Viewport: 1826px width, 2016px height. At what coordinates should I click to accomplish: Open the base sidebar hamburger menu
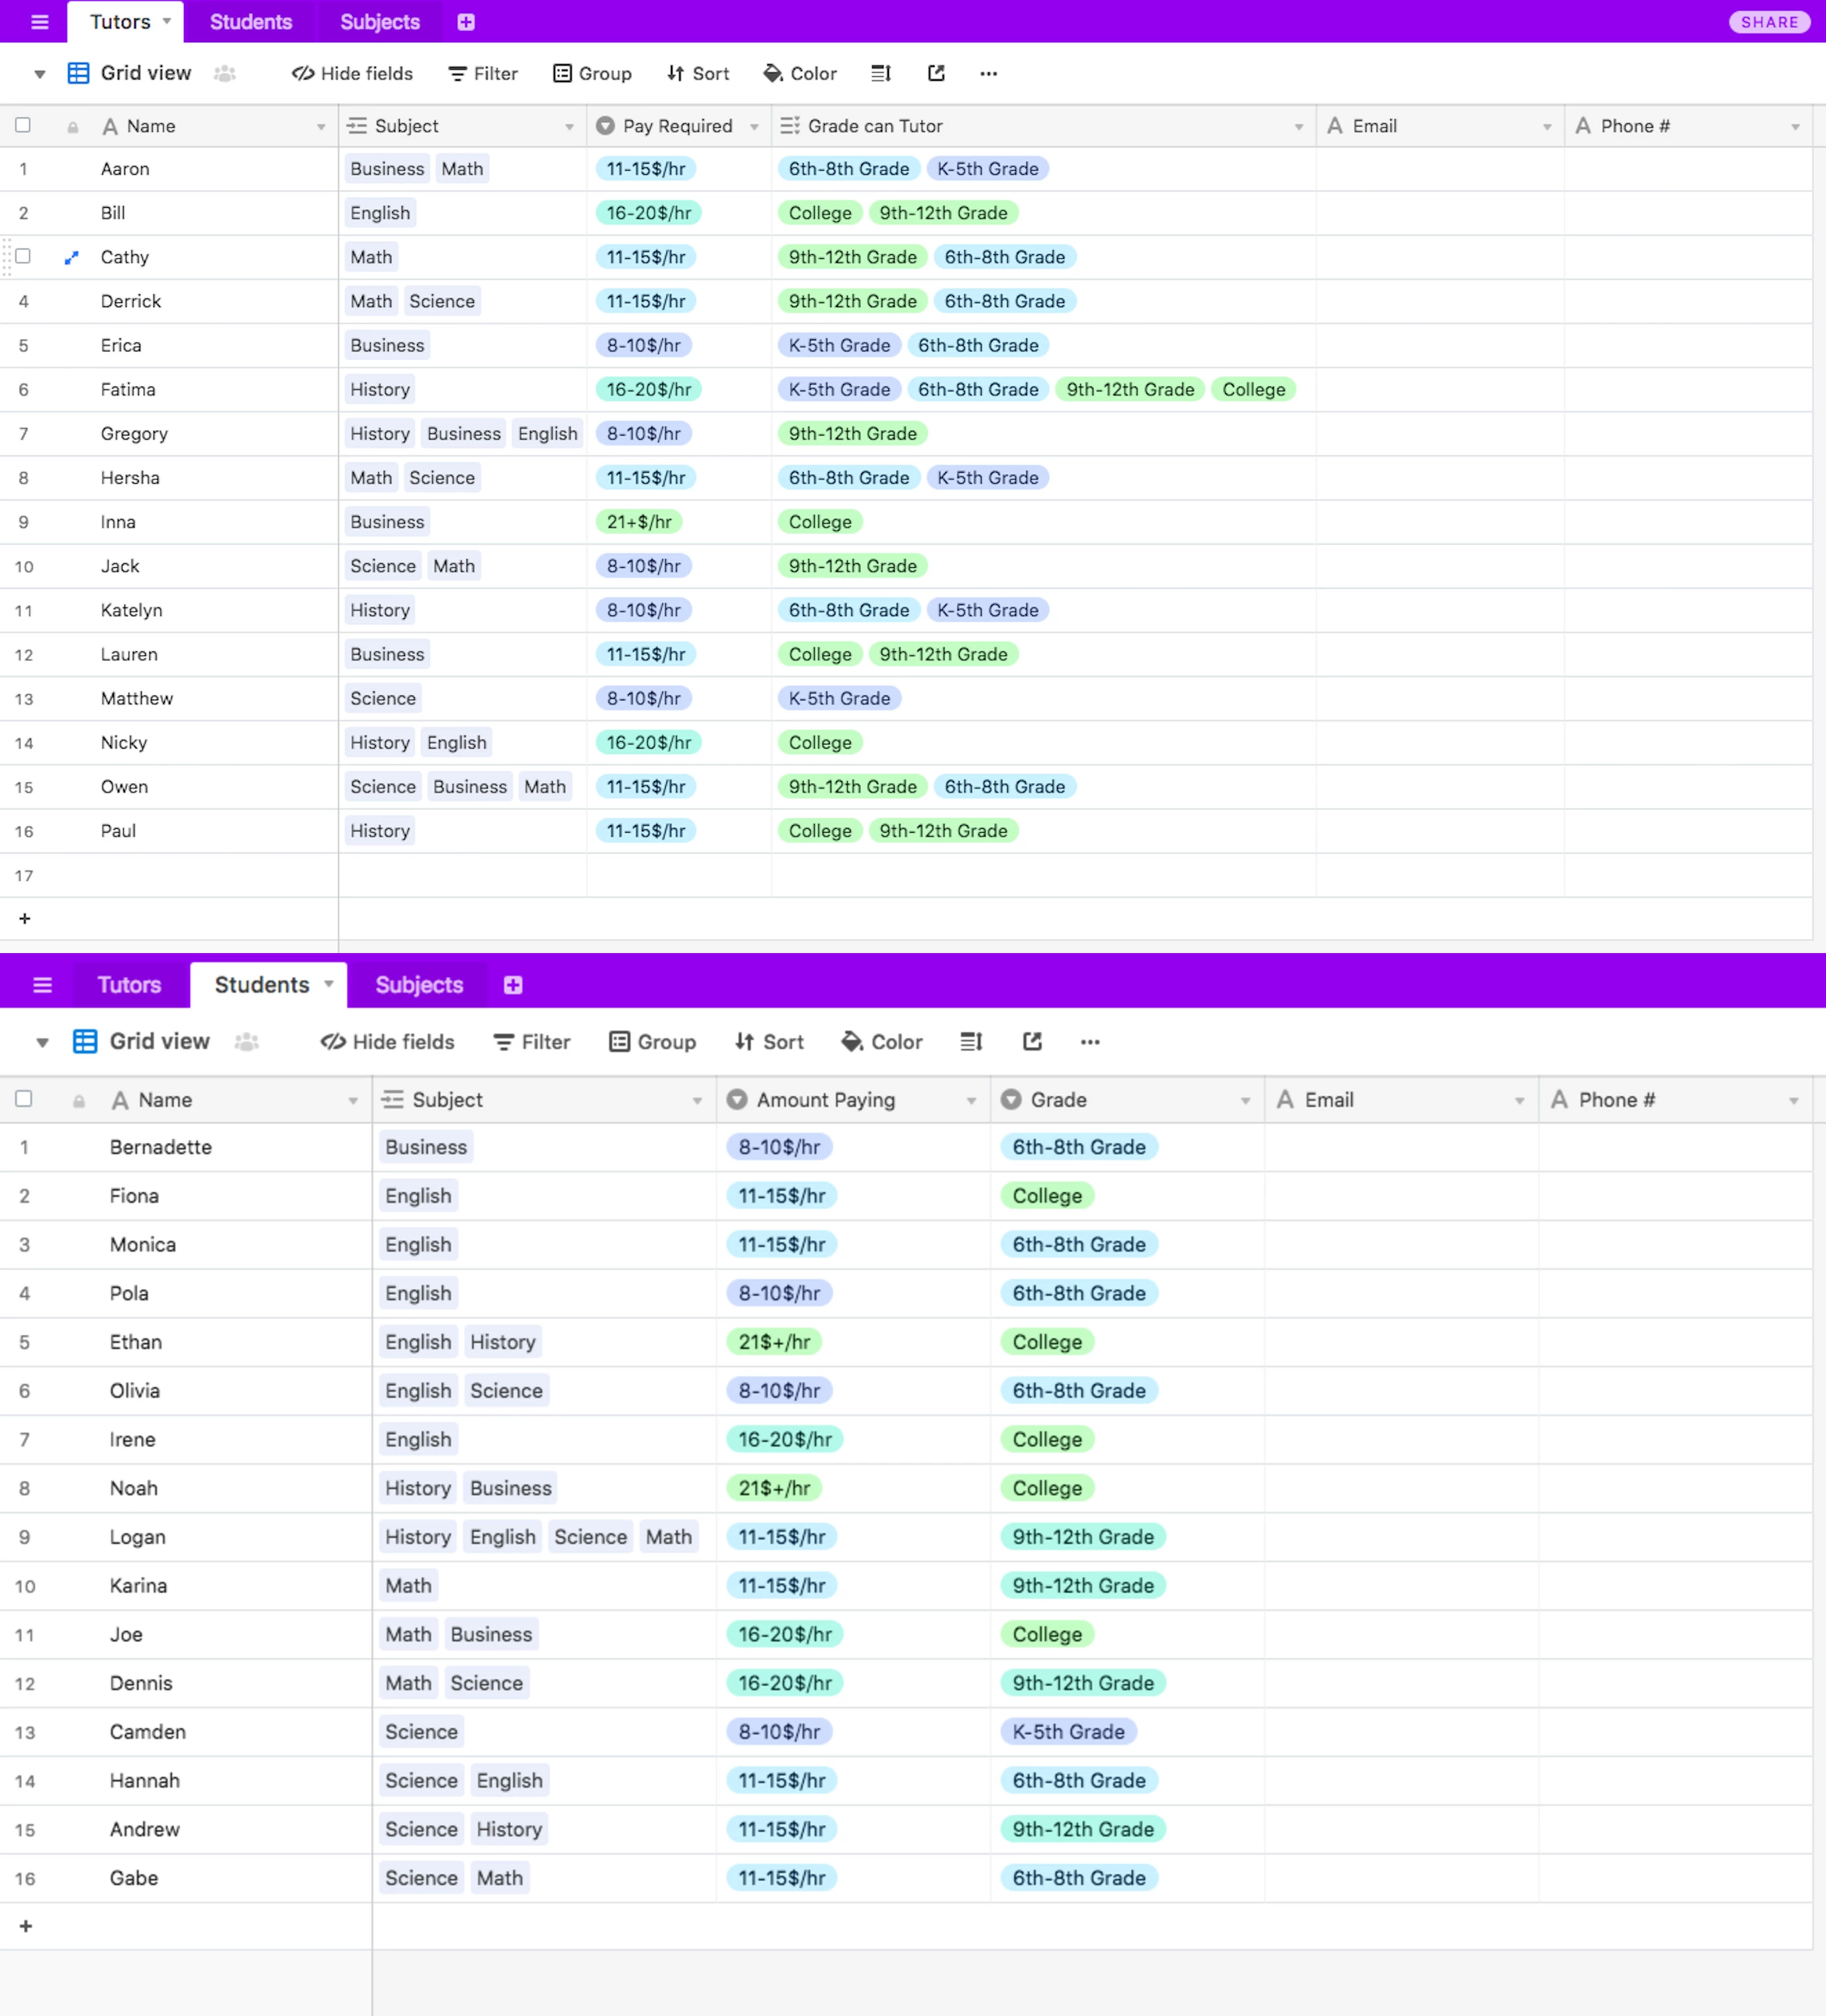click(x=39, y=21)
